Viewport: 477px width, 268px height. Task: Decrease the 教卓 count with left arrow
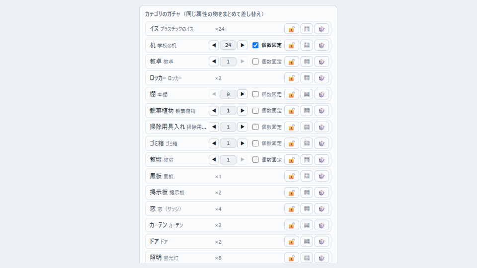[x=214, y=62]
